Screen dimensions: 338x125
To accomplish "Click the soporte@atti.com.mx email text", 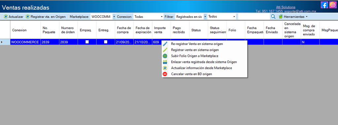I will click(300, 11).
